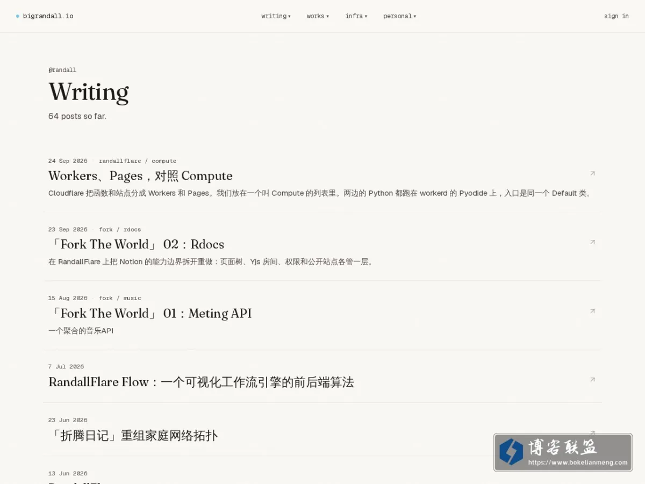Screen dimensions: 645x484
Task: Click the Writing page heading
Action: pos(89,92)
